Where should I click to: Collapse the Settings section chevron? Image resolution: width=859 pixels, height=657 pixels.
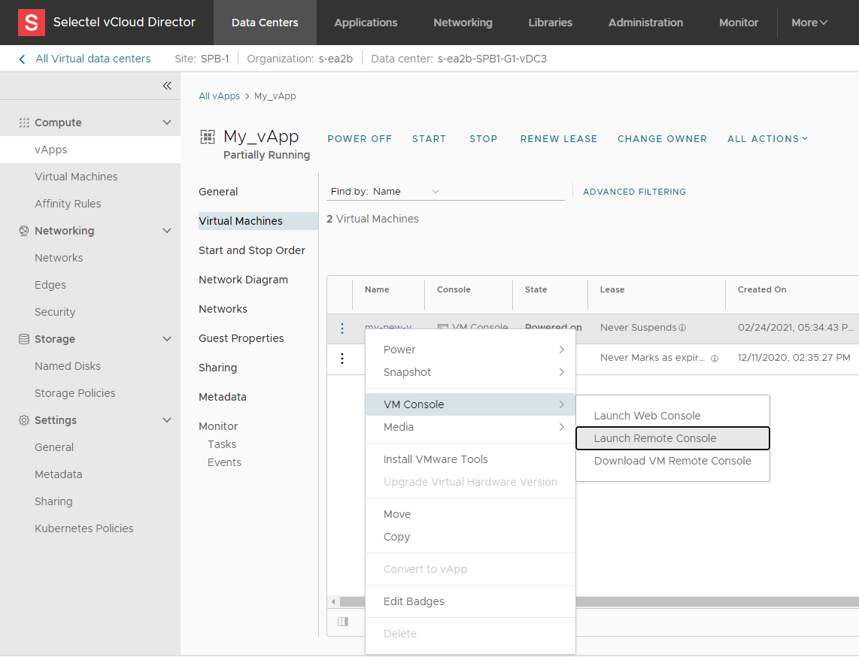tap(167, 420)
